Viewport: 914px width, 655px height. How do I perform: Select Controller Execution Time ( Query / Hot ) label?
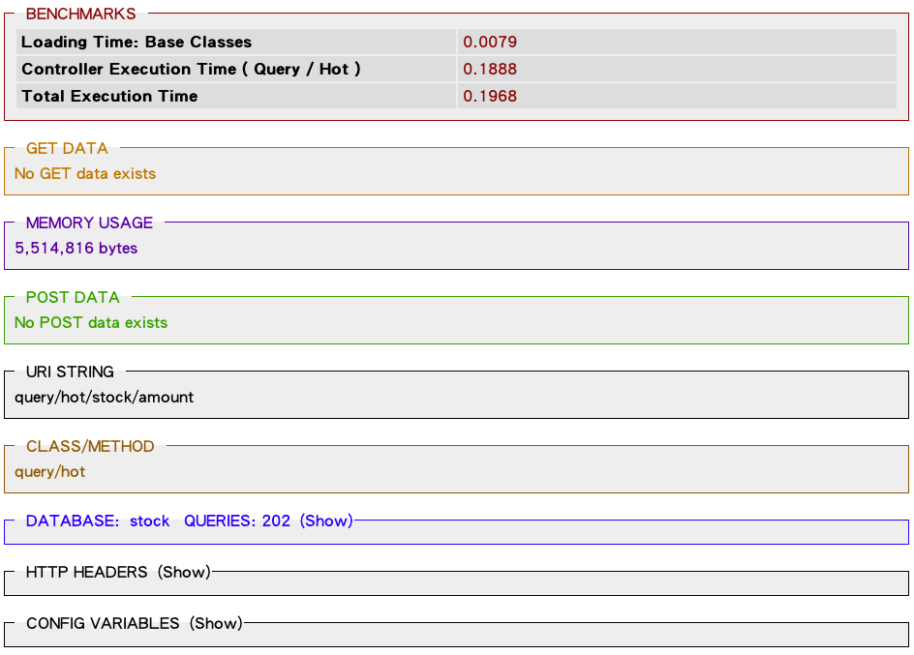[191, 69]
